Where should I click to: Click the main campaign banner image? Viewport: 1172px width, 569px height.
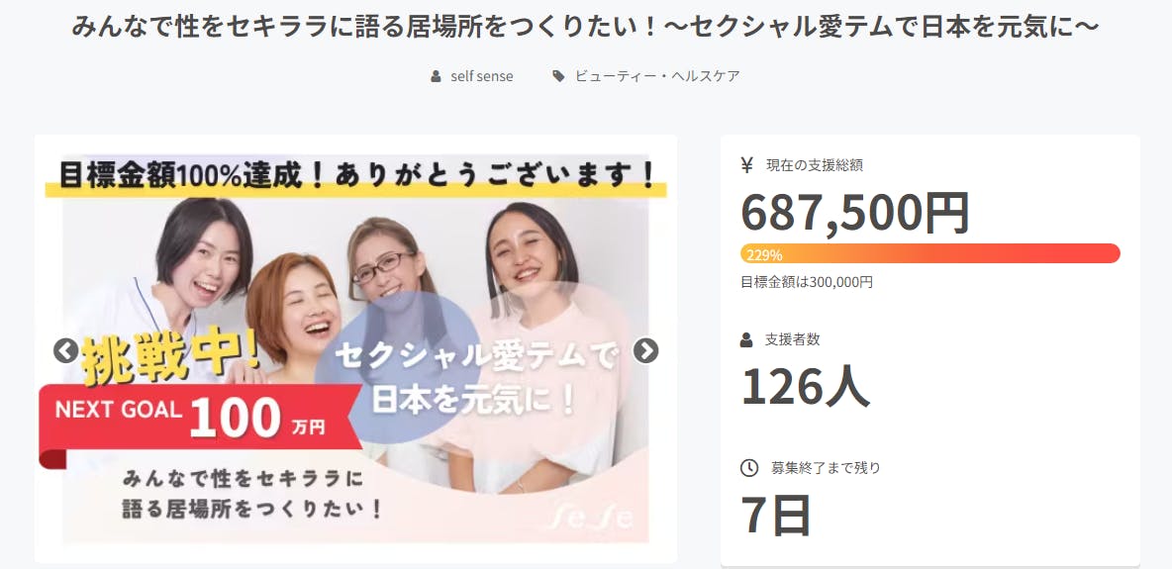(x=355, y=348)
